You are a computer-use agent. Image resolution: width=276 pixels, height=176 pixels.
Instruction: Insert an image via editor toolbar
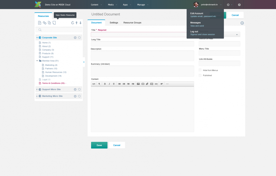click(138, 84)
